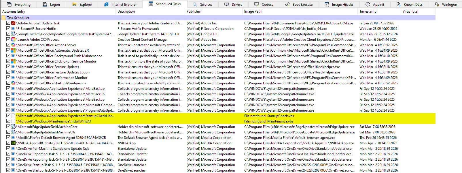Sort by the Autoruns Entry column header
The height and width of the screenshot is (173, 462).
pyautogui.click(x=58, y=11)
